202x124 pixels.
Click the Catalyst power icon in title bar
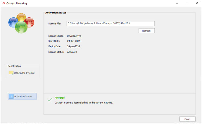point(3,3)
